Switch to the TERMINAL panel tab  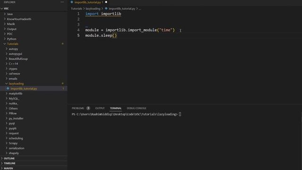[x=116, y=108]
